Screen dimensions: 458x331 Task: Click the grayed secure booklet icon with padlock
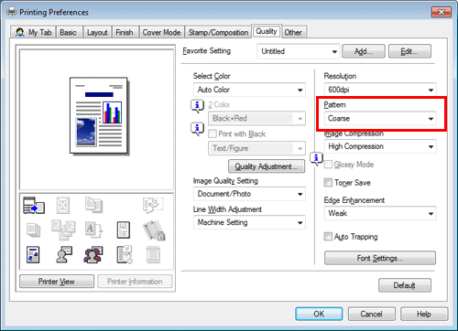[154, 230]
